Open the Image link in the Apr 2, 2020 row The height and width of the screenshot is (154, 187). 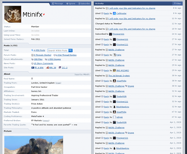tap(131, 133)
